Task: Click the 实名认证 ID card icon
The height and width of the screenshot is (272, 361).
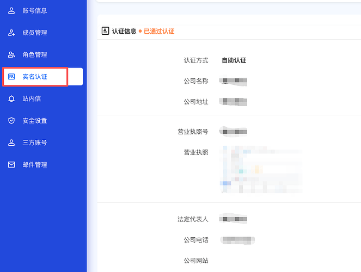Action: pos(11,77)
